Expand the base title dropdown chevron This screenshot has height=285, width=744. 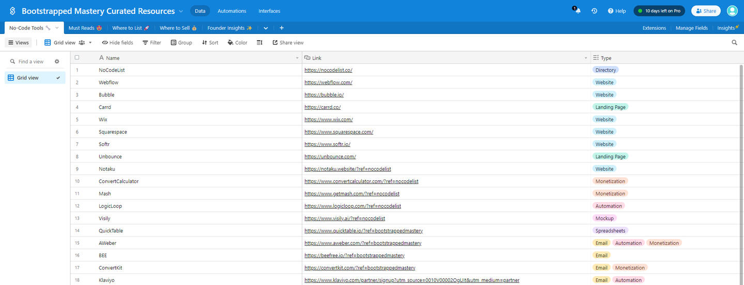(181, 11)
